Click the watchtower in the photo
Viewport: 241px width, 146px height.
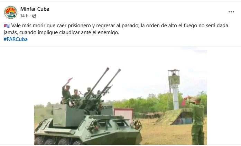pyautogui.click(x=174, y=89)
